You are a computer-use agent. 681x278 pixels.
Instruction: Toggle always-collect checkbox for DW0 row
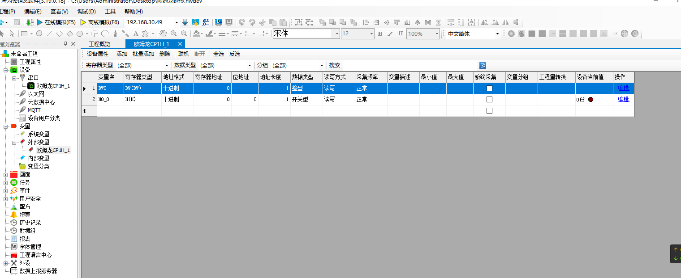click(x=489, y=88)
